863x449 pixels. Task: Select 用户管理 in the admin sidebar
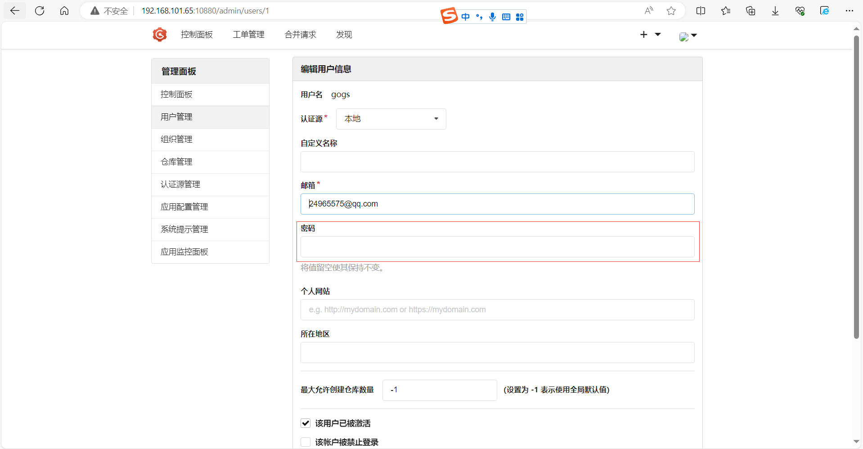(x=210, y=117)
